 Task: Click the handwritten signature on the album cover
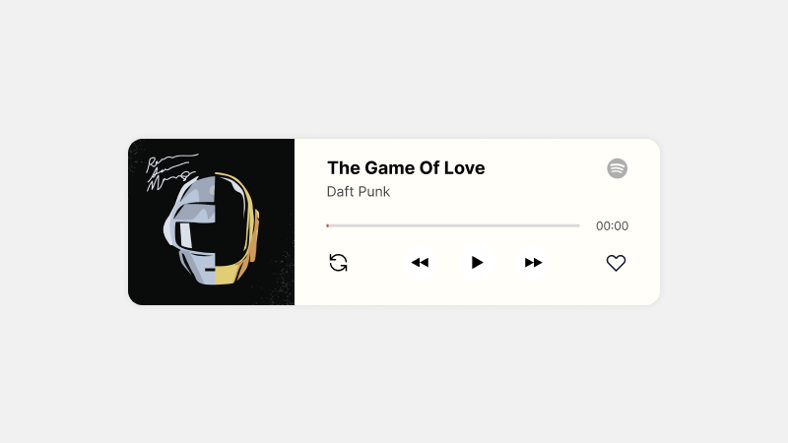click(171, 172)
